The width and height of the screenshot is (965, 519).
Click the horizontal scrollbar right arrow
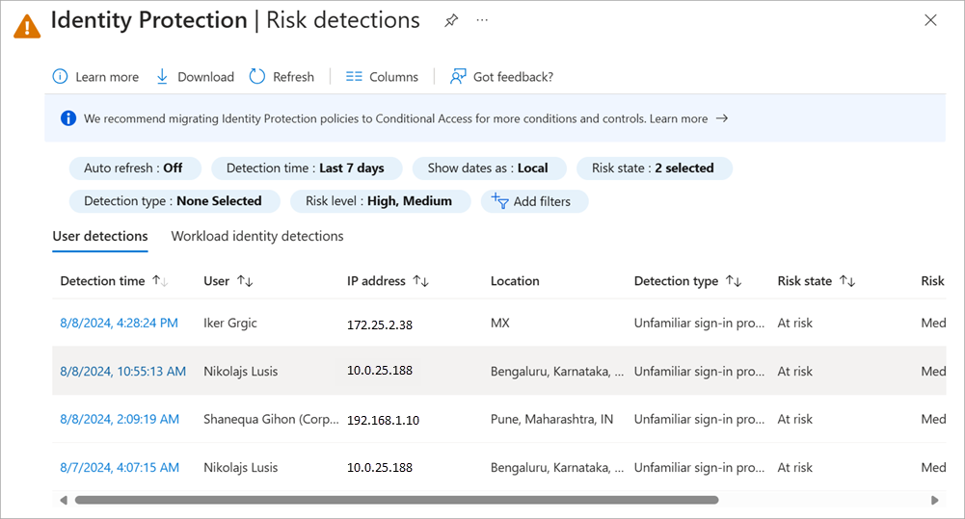click(x=934, y=501)
